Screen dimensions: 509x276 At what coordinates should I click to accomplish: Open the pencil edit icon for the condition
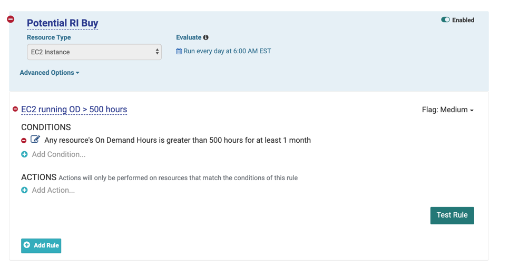point(35,140)
